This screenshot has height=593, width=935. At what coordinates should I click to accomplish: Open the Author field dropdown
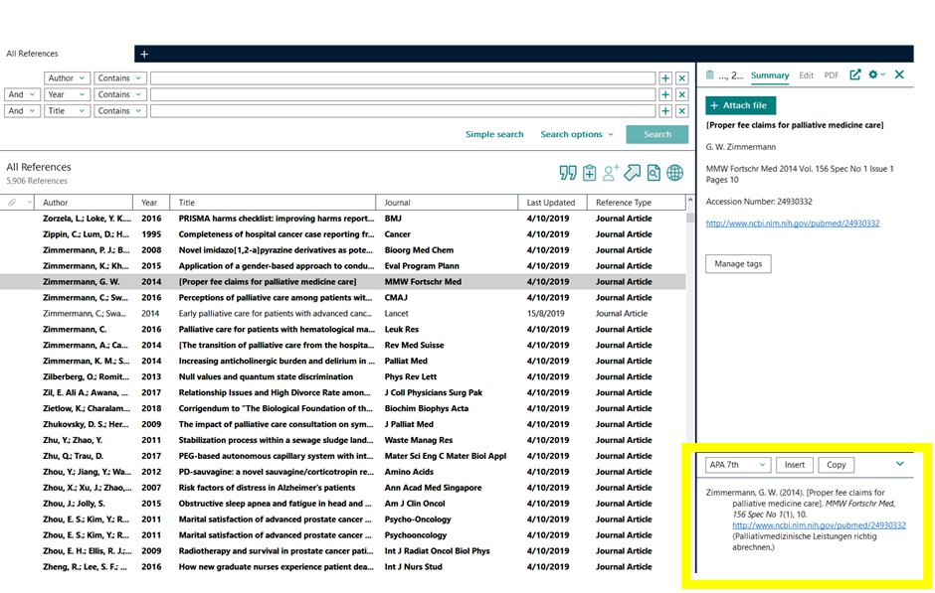coord(67,77)
